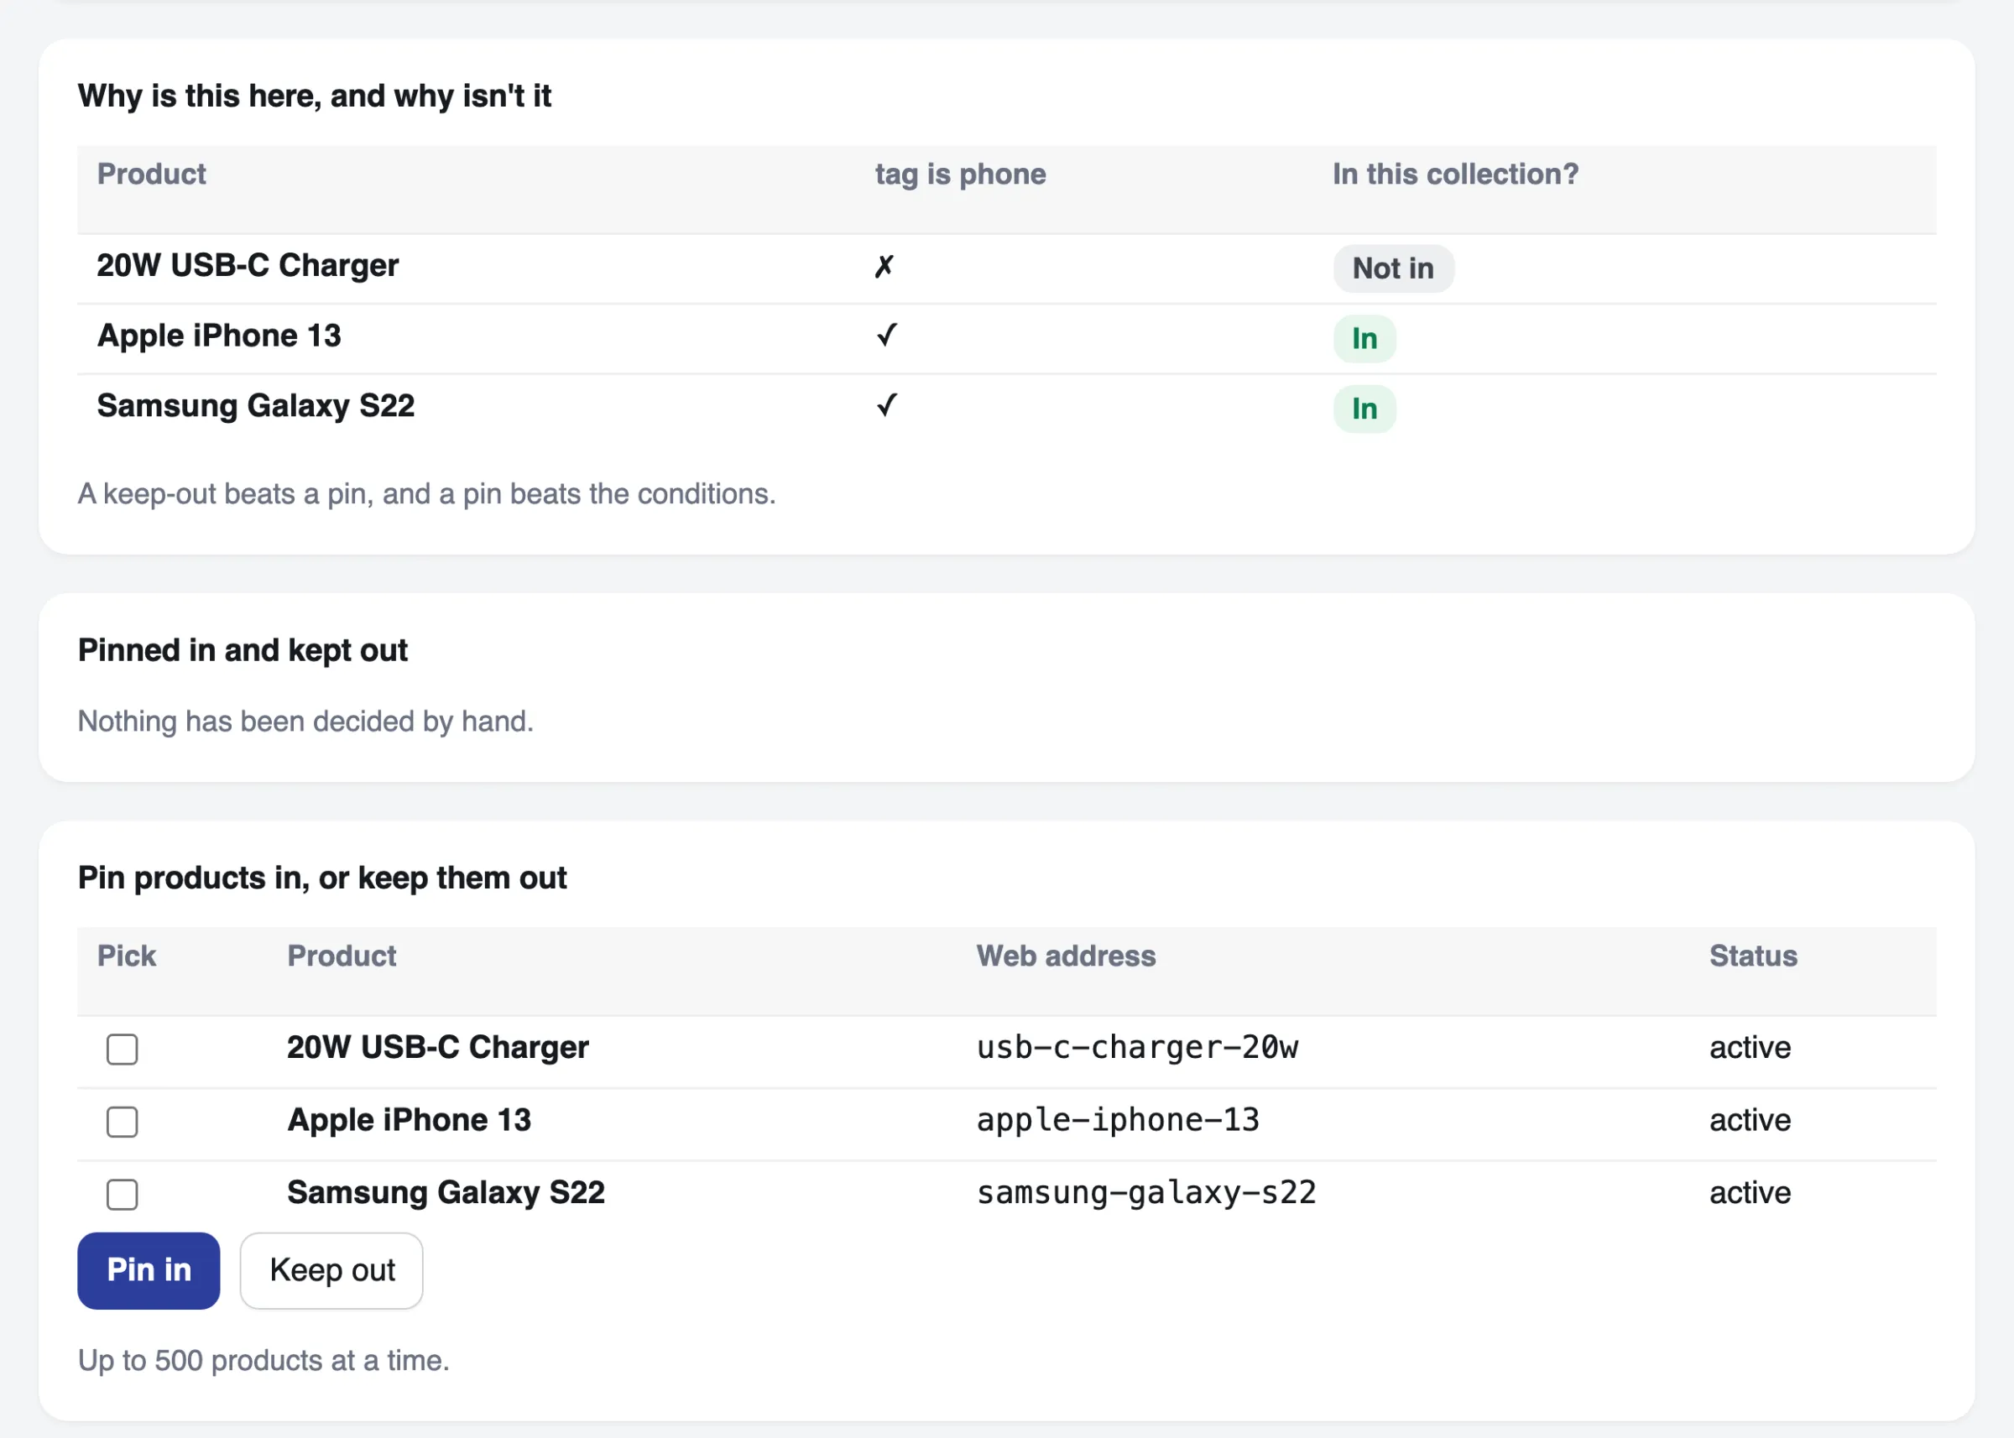
Task: Click the 'Status' column header
Action: pos(1753,956)
